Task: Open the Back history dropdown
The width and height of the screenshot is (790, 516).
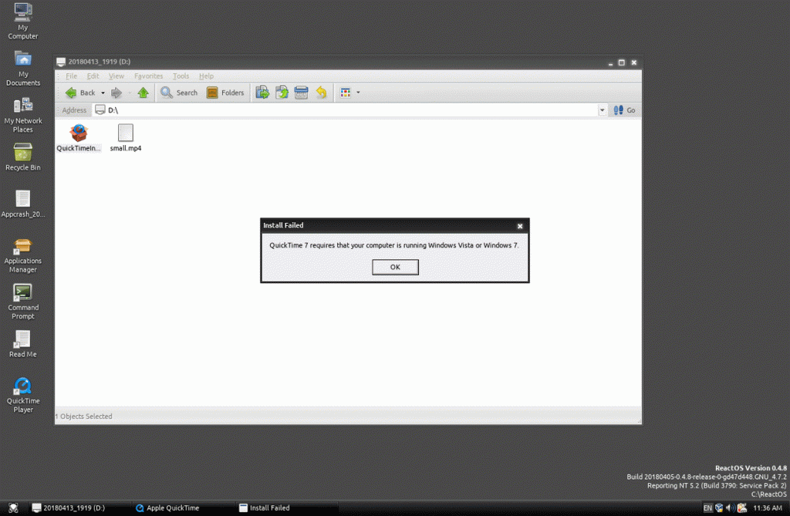Action: 103,93
